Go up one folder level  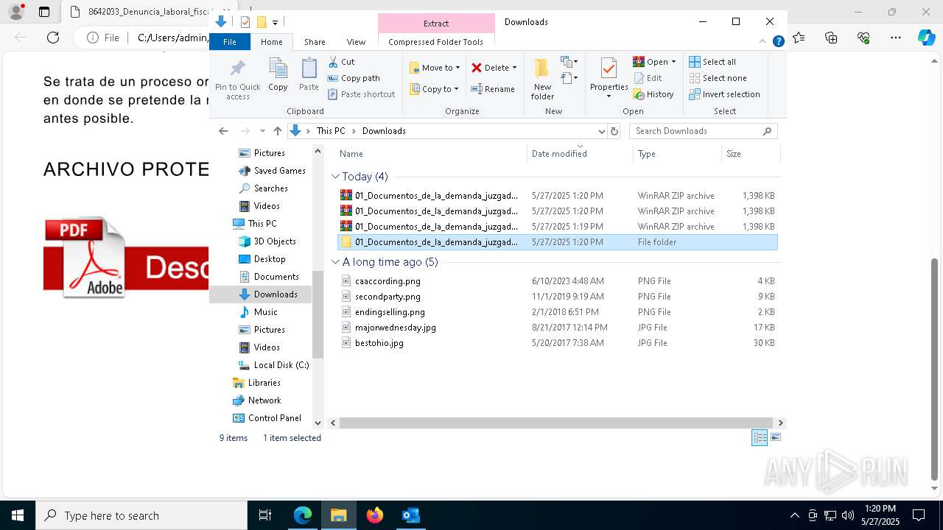pyautogui.click(x=277, y=131)
